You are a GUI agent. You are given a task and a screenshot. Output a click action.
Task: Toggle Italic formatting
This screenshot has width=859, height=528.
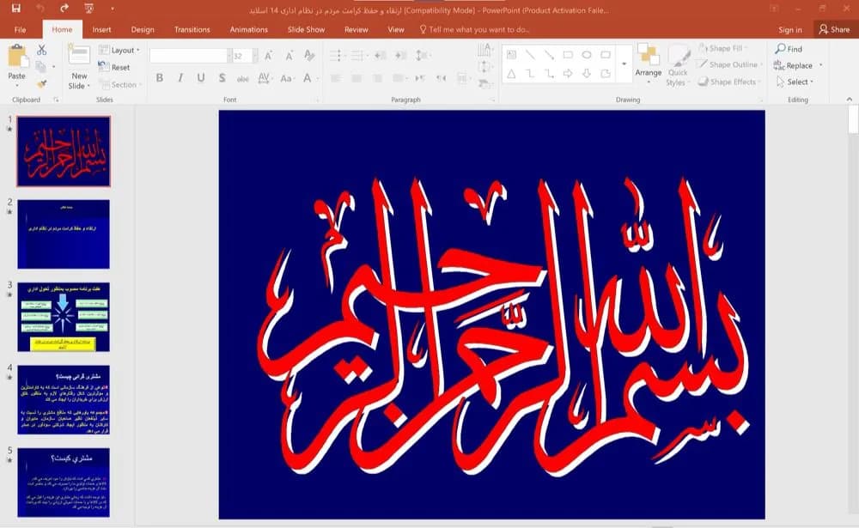[180, 78]
